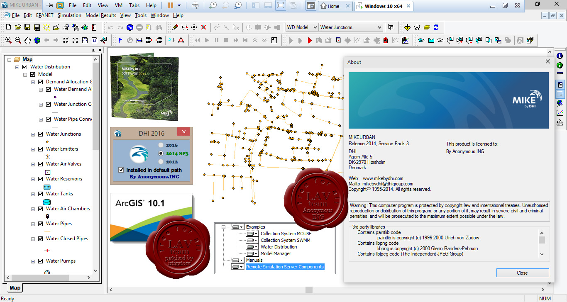This screenshot has width=567, height=302.
Task: Click the blue refresh arrows icon
Action: pyautogui.click(x=436, y=27)
